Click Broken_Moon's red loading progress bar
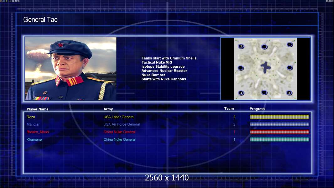 pyautogui.click(x=280, y=132)
